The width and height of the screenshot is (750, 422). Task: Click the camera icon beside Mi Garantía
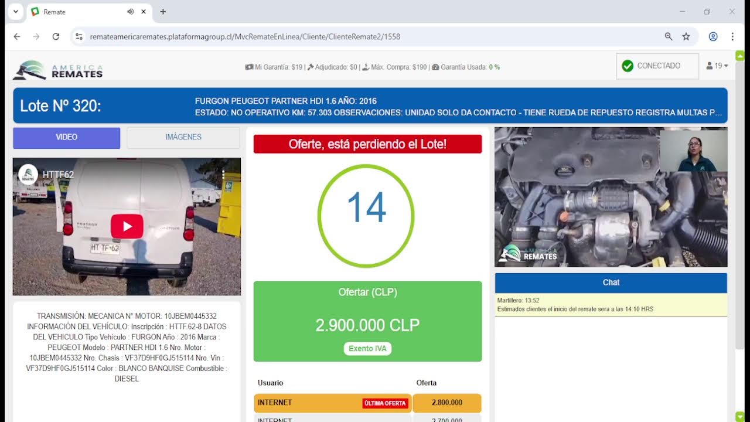249,67
